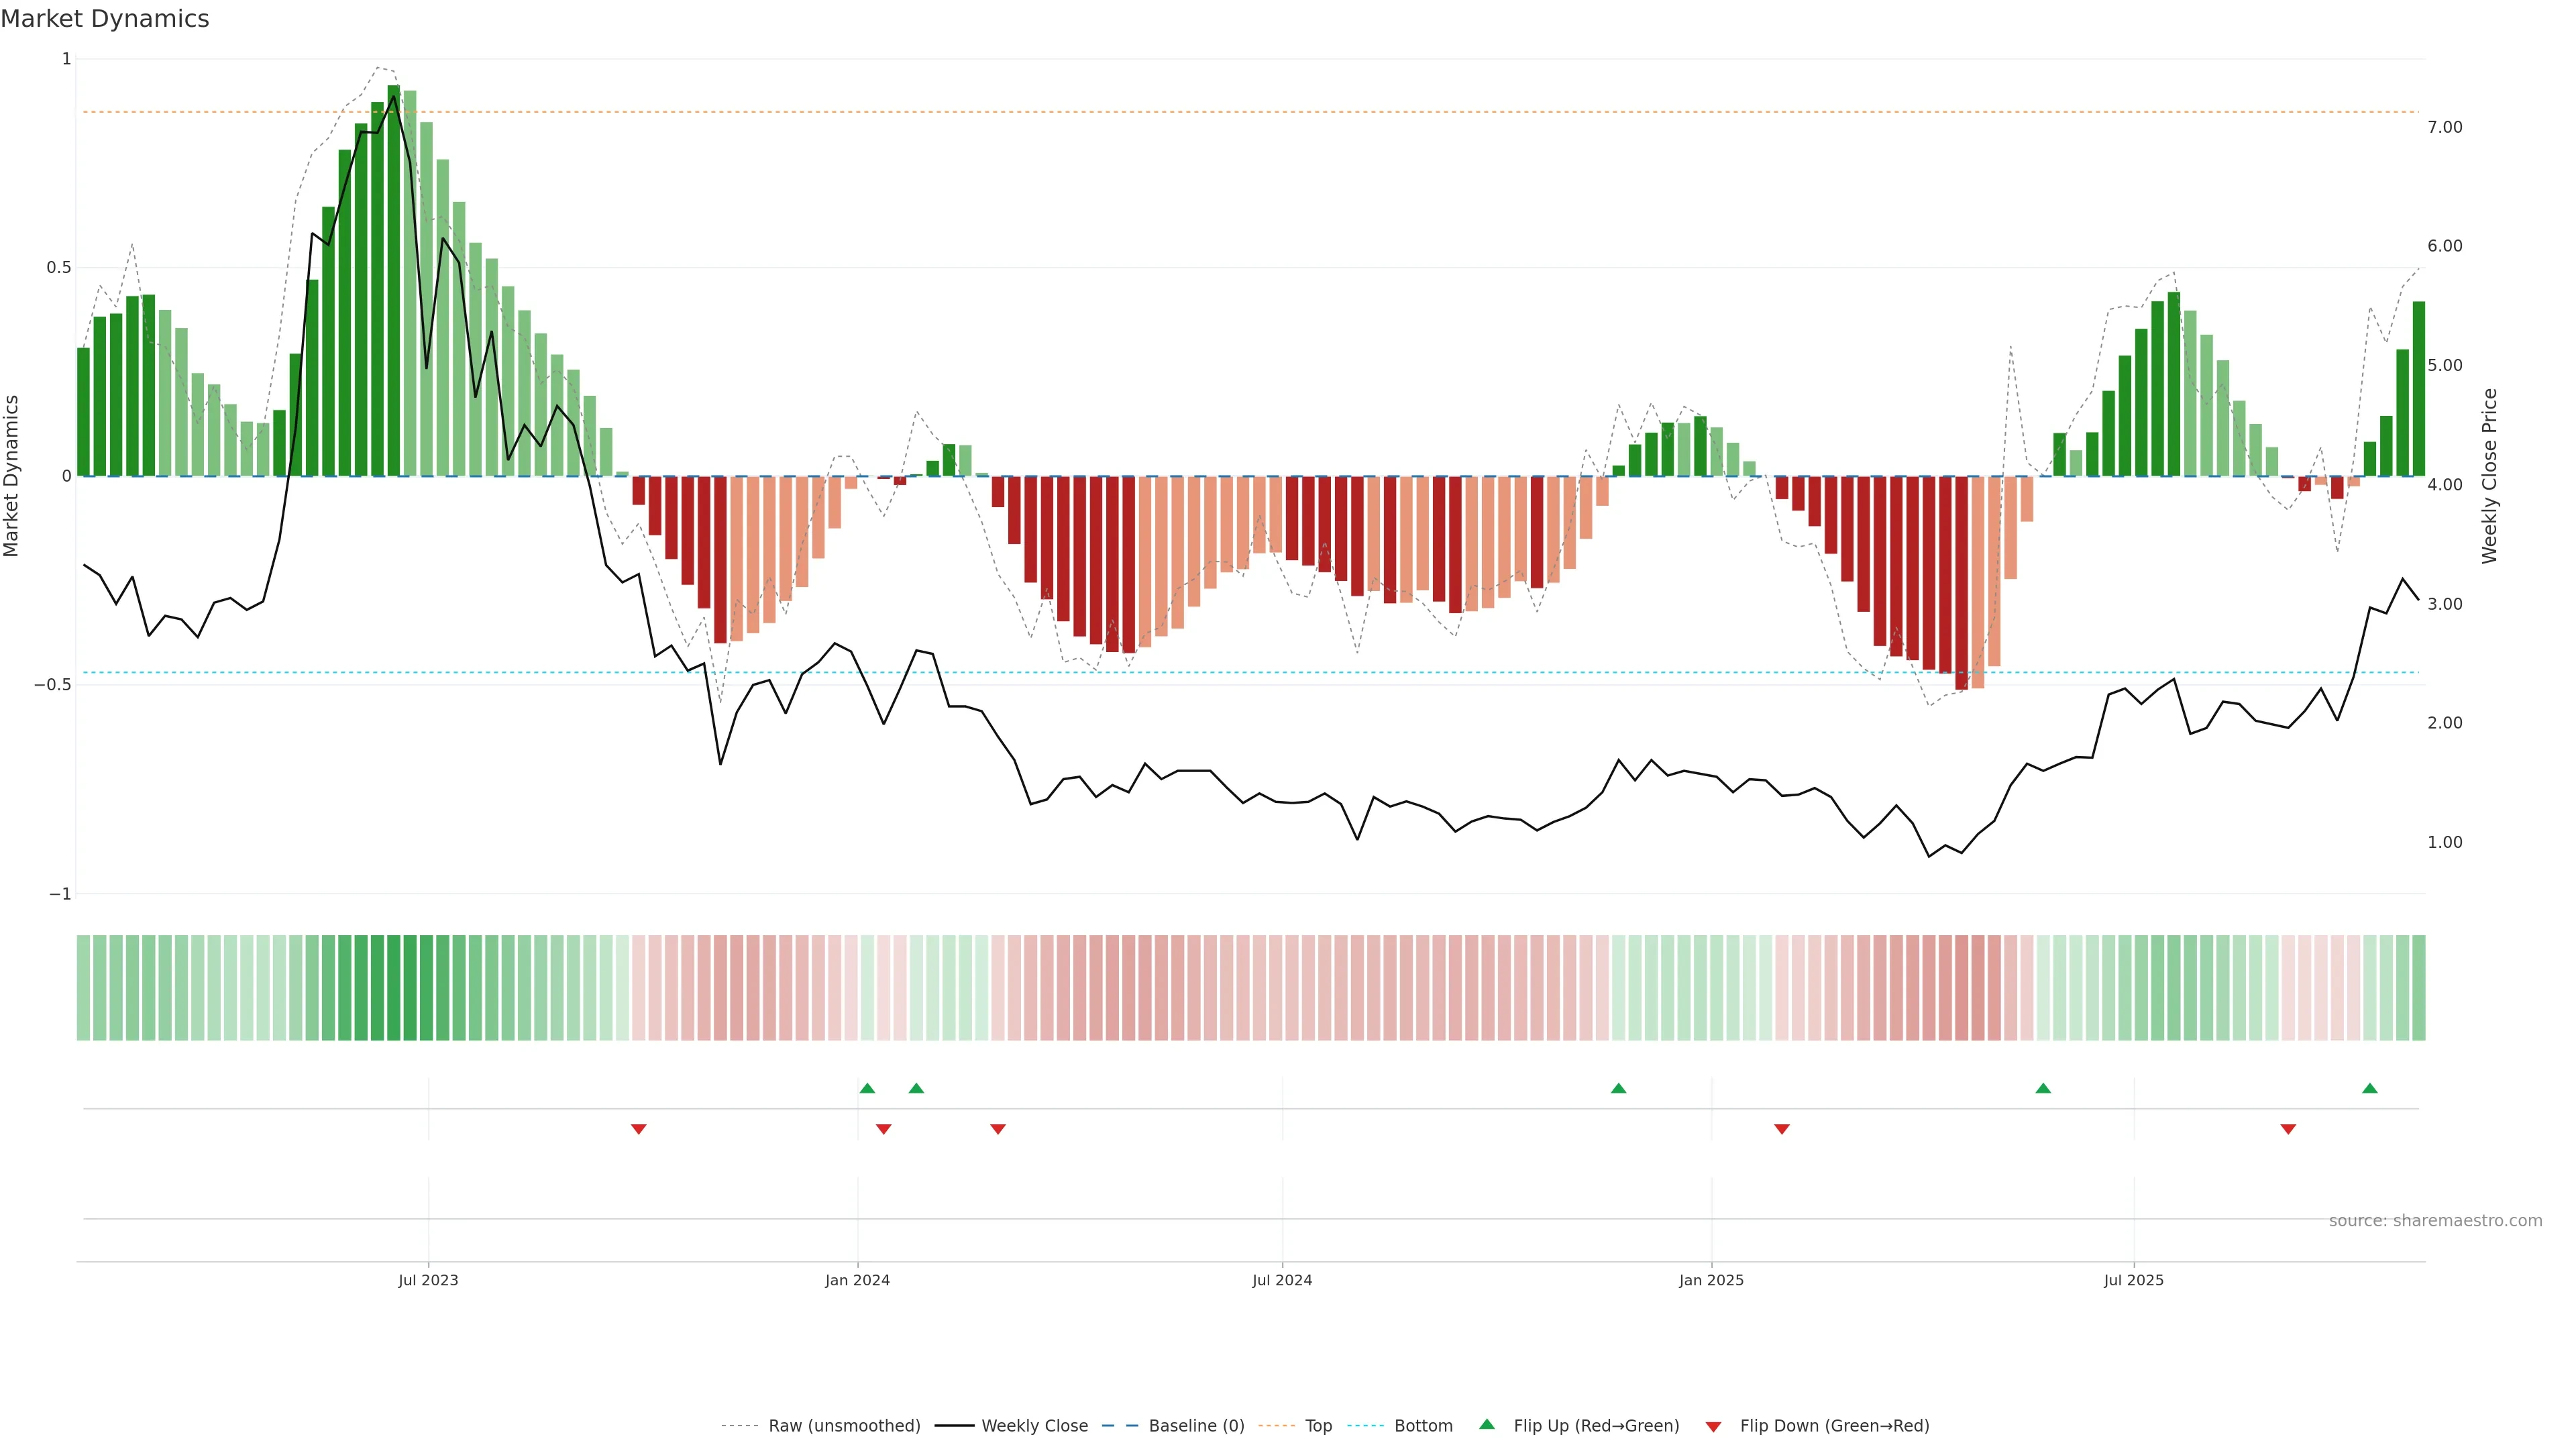This screenshot has width=2576, height=1449.
Task: Click the Weekly Close Price axis title
Action: [x=2489, y=476]
